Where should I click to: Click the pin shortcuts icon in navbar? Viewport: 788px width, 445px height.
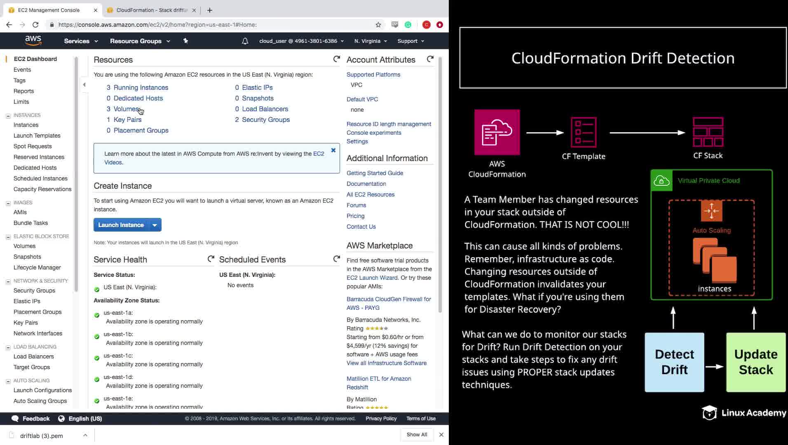coord(185,41)
